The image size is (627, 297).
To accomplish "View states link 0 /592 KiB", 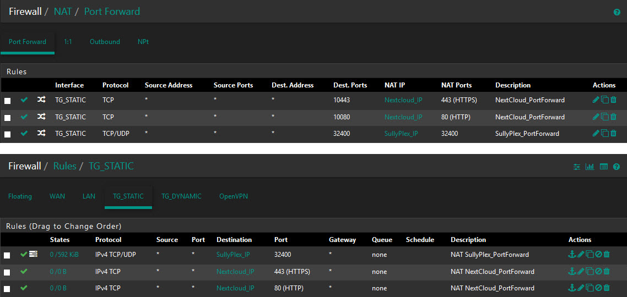I will (64, 254).
